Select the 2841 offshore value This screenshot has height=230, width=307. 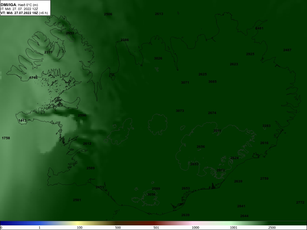coord(241,206)
